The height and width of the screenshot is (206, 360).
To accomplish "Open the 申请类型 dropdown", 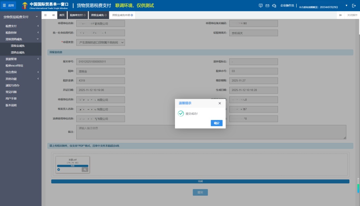I will [100, 43].
